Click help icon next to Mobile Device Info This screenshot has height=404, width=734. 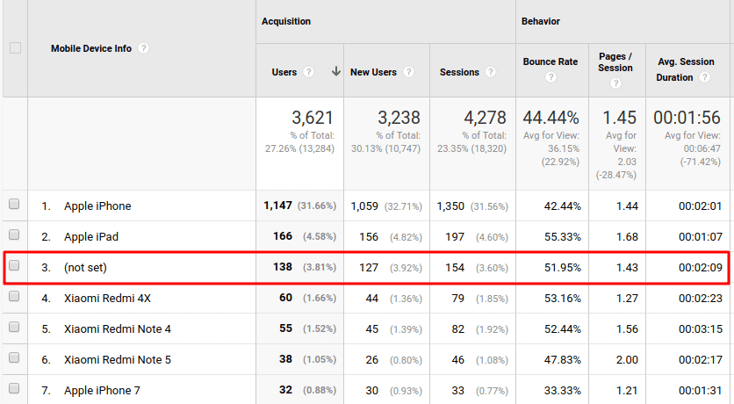pos(144,48)
